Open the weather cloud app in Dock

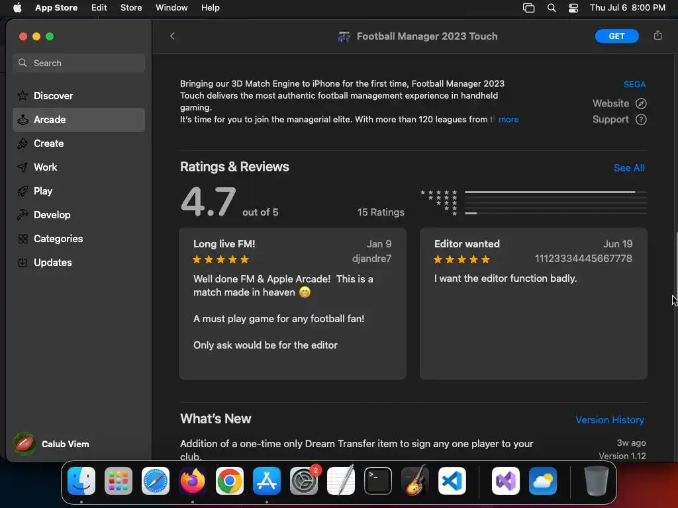coord(543,481)
